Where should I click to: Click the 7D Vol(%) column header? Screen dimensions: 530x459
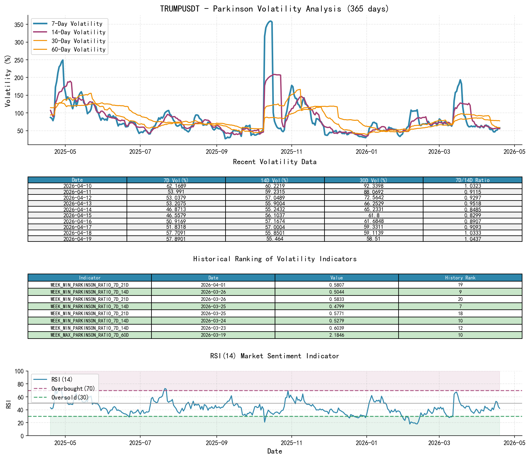click(x=176, y=180)
